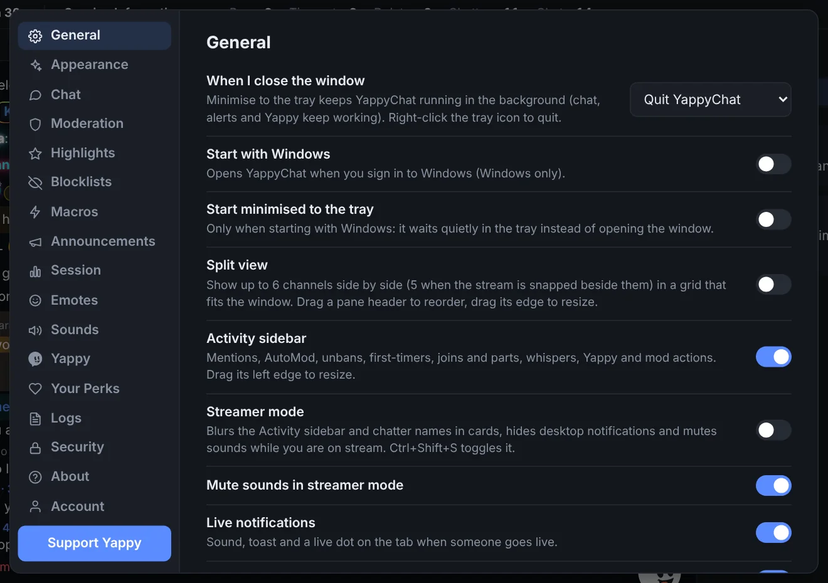Click the "Streamer mode" setting title text
The image size is (828, 583).
pyautogui.click(x=255, y=412)
